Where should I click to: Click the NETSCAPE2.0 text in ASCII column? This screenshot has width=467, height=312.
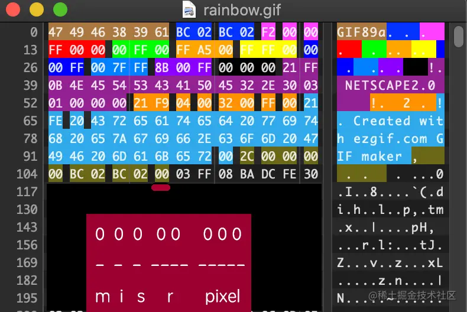(x=390, y=86)
